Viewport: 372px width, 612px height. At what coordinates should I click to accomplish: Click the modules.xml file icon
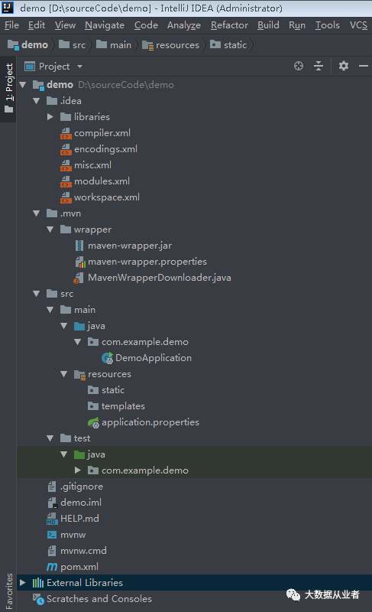click(x=66, y=181)
